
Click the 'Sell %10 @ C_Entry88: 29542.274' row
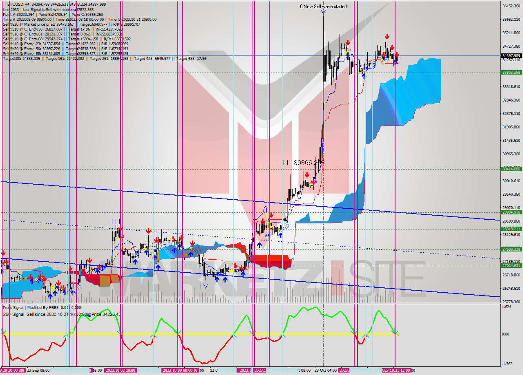(x=67, y=39)
